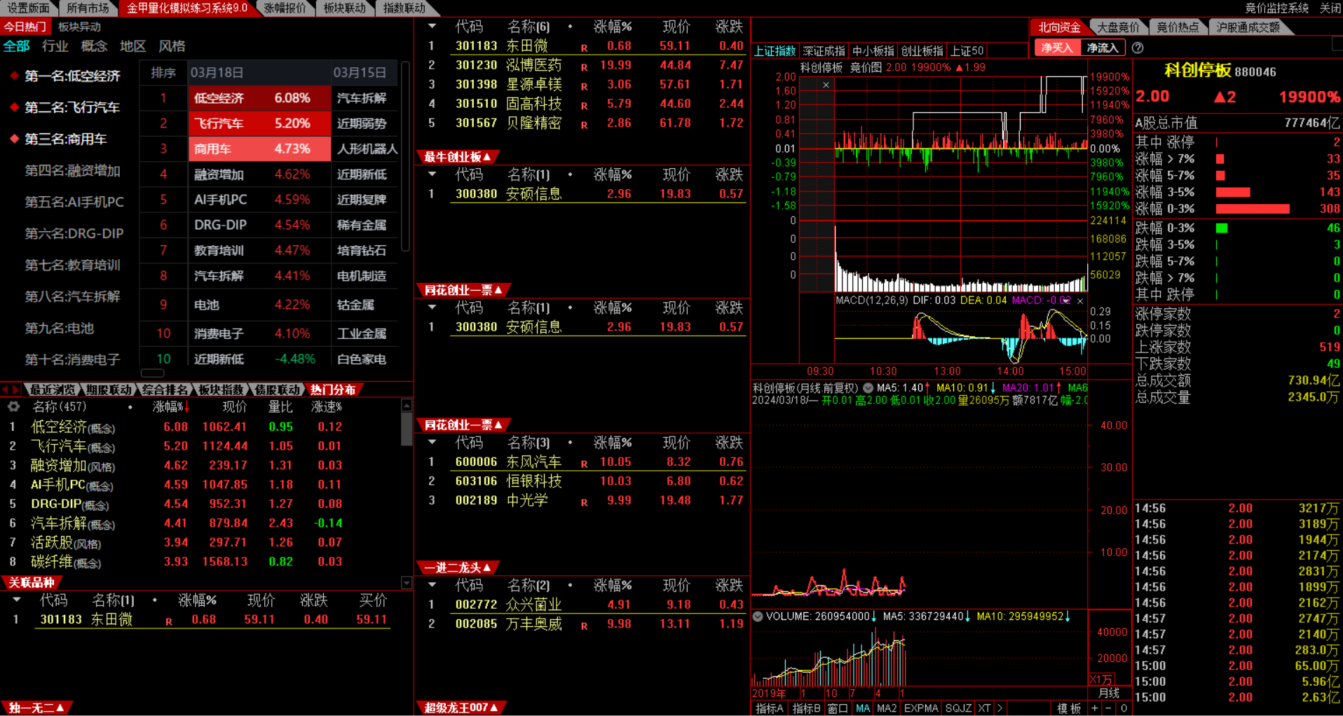Click the 竞价监控系统 link
Viewport: 1343px width, 716px height.
pyautogui.click(x=1276, y=8)
